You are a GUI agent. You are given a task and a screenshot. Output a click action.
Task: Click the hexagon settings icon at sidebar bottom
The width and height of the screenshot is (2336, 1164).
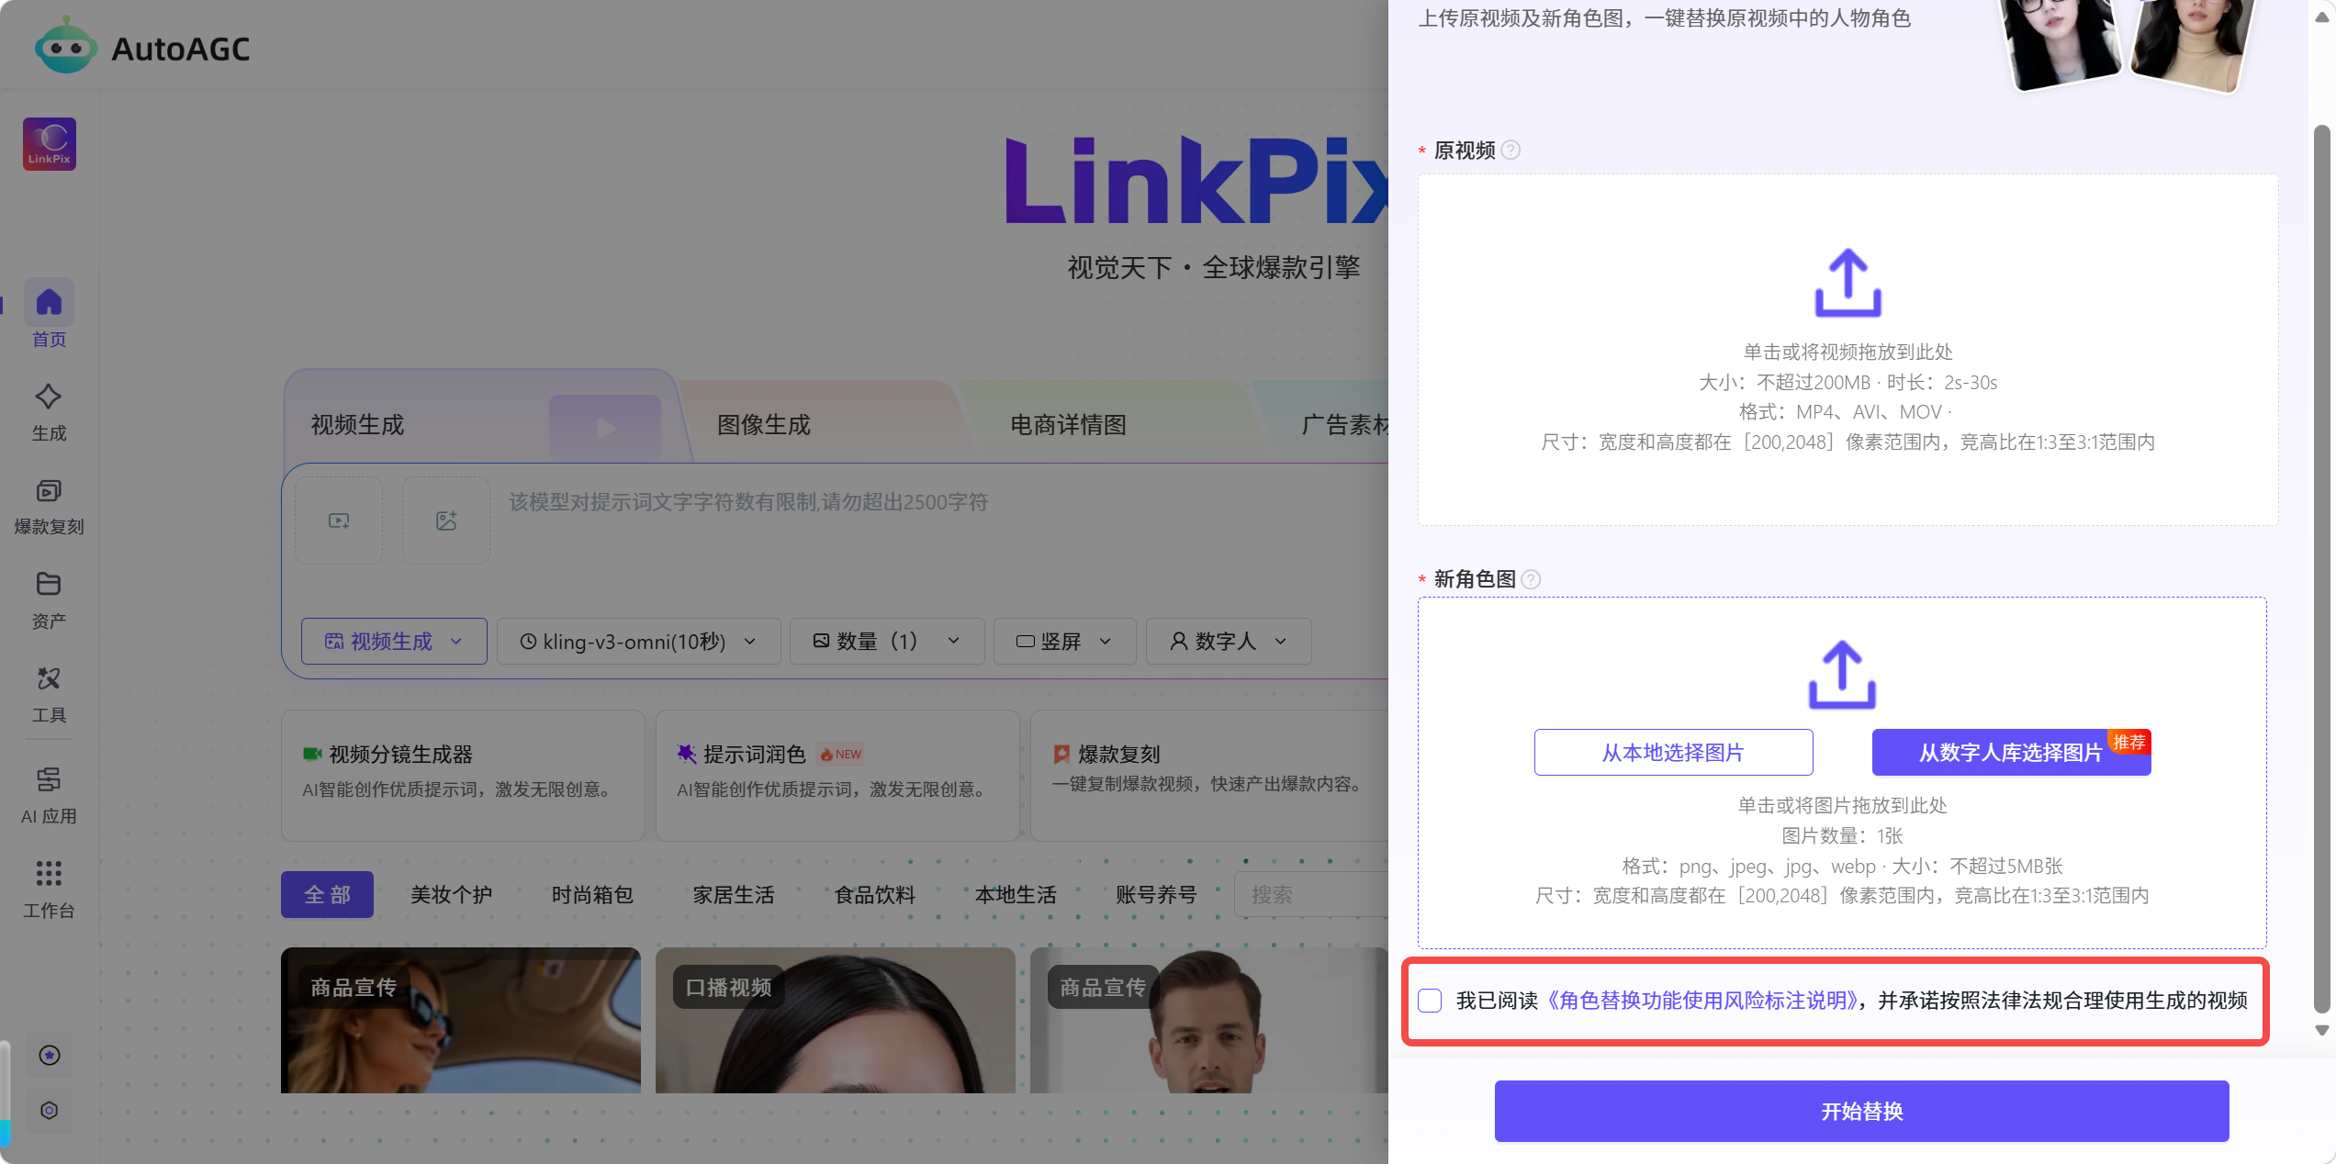(x=50, y=1111)
